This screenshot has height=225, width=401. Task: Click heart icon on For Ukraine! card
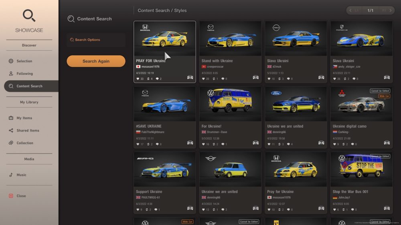[203, 144]
